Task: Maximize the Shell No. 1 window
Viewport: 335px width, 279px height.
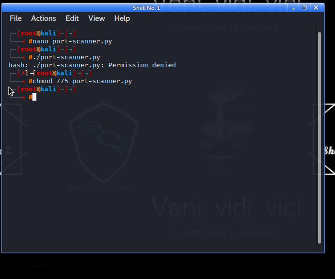Action: tap(305, 7)
